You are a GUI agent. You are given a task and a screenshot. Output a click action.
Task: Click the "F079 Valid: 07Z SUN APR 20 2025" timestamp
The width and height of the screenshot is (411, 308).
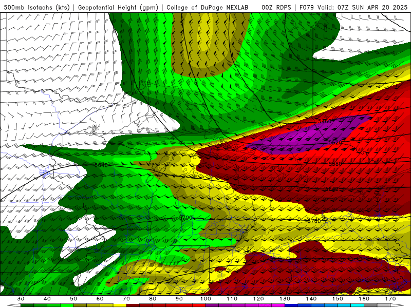coord(353,7)
